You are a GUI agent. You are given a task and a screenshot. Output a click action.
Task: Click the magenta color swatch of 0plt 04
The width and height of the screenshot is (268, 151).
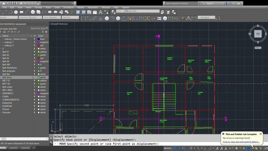[39, 61]
